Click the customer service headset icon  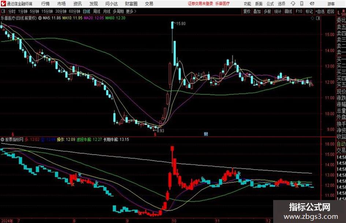point(293,4)
